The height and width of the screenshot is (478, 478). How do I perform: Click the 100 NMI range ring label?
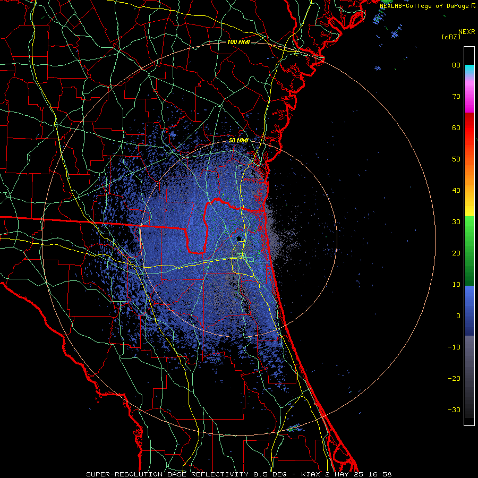pyautogui.click(x=238, y=42)
